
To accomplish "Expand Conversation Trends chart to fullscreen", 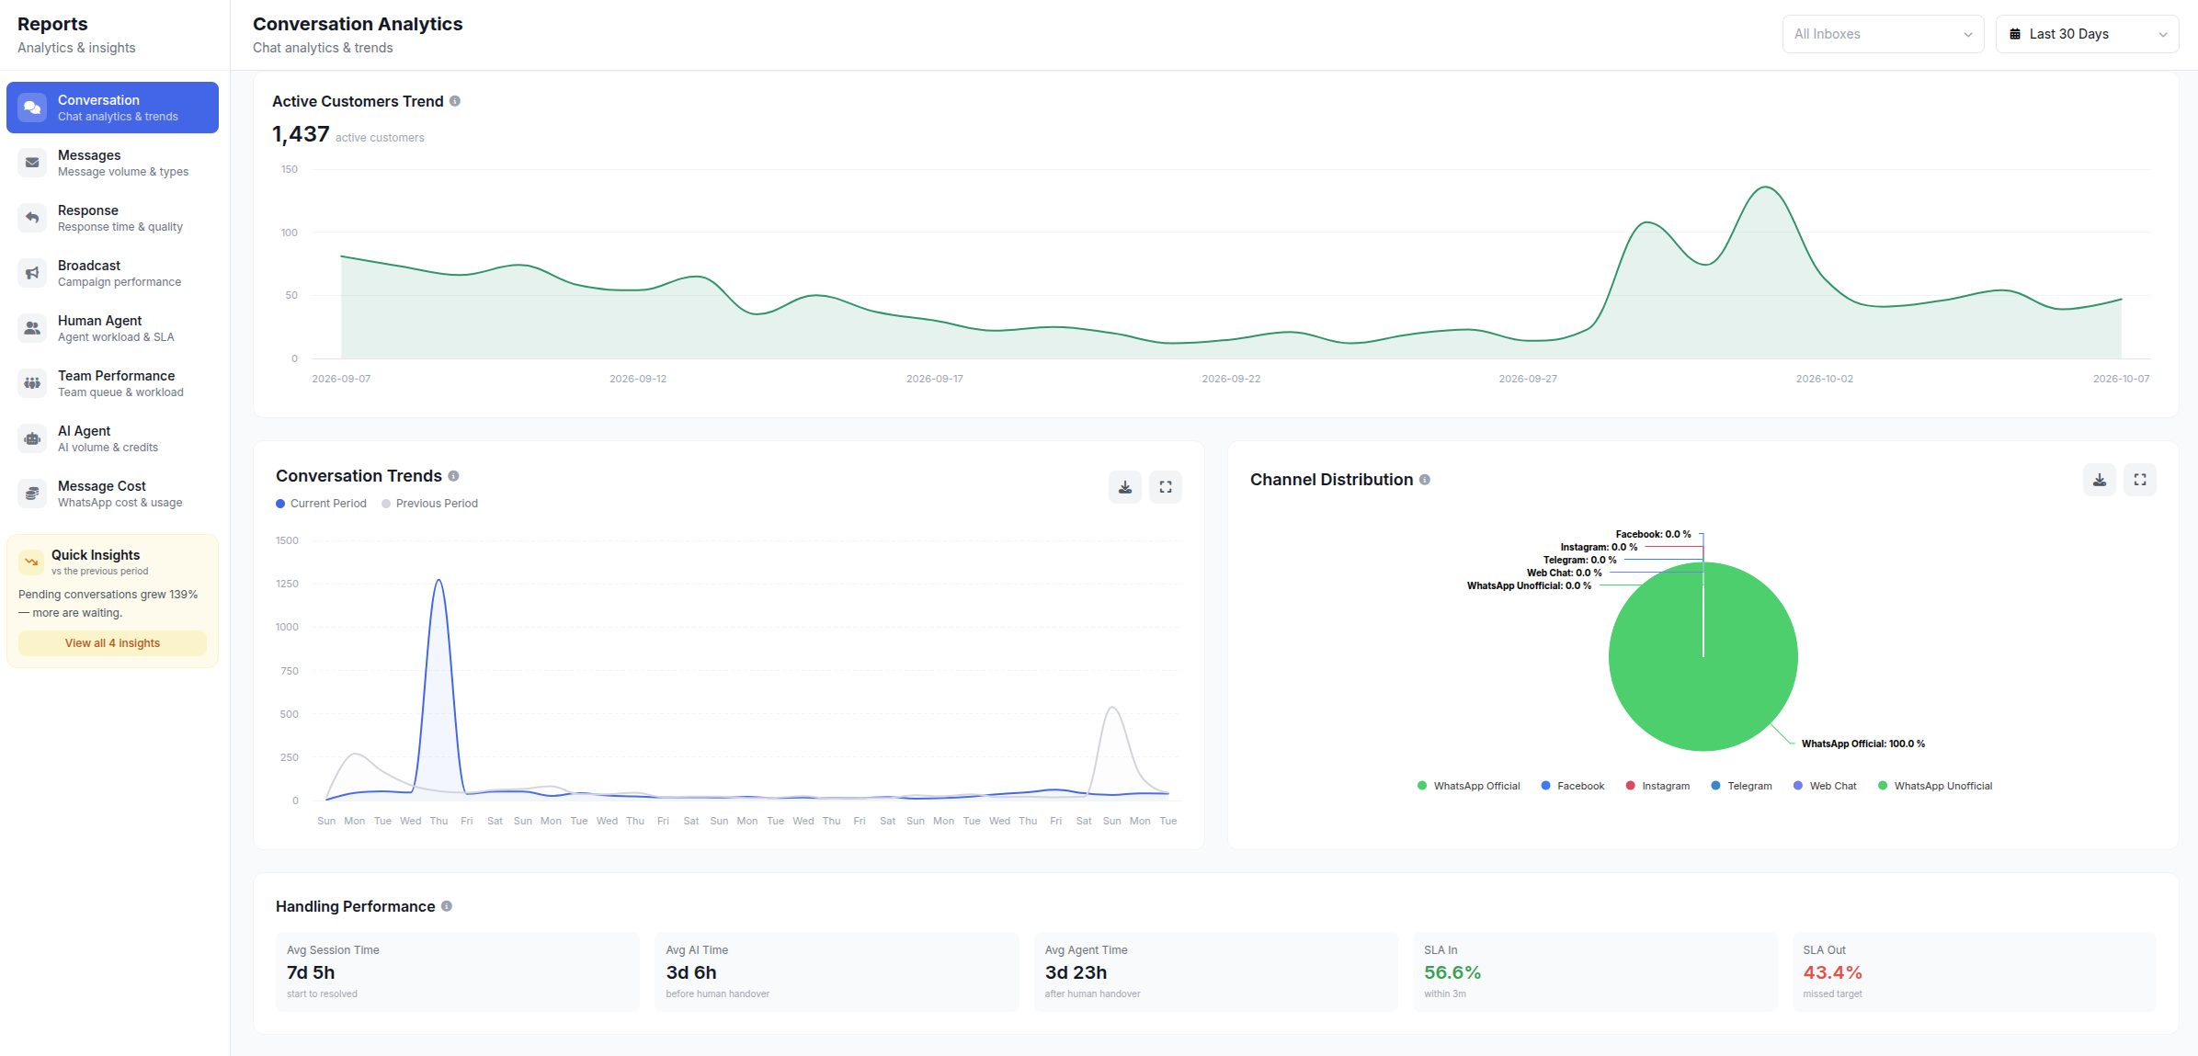I will [1166, 487].
